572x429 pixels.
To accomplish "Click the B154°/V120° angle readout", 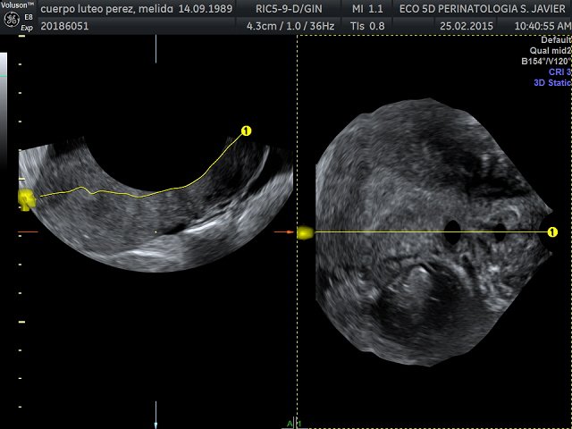I will [546, 62].
